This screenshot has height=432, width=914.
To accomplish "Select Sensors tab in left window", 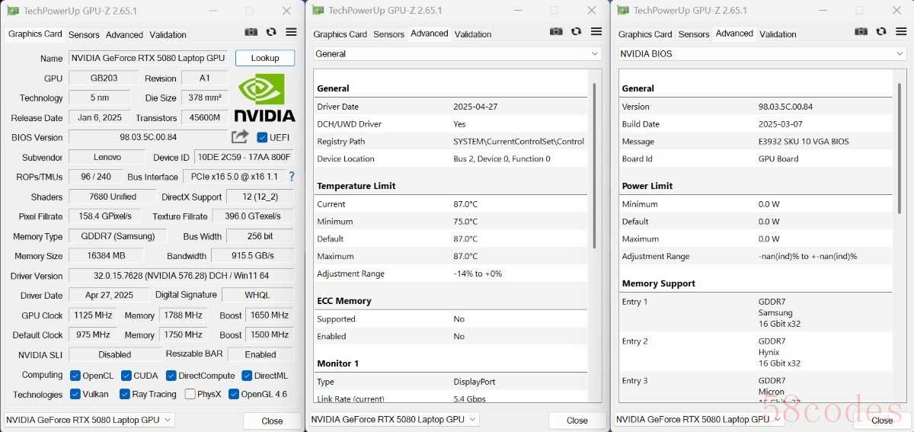I will point(84,35).
